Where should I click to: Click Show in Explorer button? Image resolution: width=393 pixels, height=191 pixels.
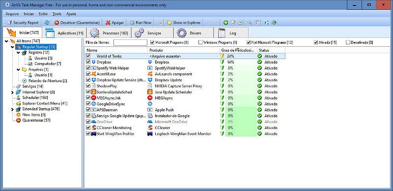coord(184,23)
